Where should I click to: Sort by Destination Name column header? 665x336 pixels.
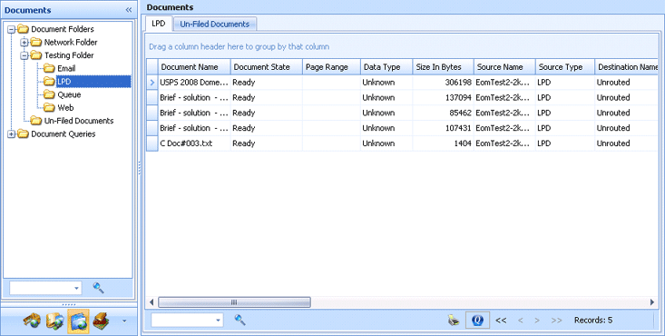[627, 67]
